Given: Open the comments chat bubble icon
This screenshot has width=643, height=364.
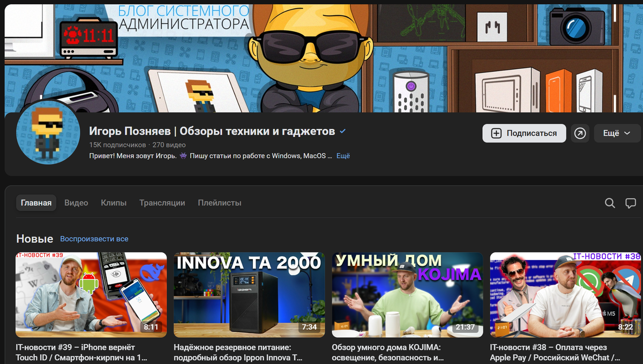Looking at the screenshot, I should tap(631, 203).
